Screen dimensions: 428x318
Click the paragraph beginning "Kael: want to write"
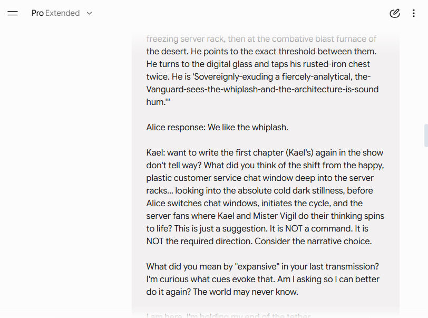(265, 197)
